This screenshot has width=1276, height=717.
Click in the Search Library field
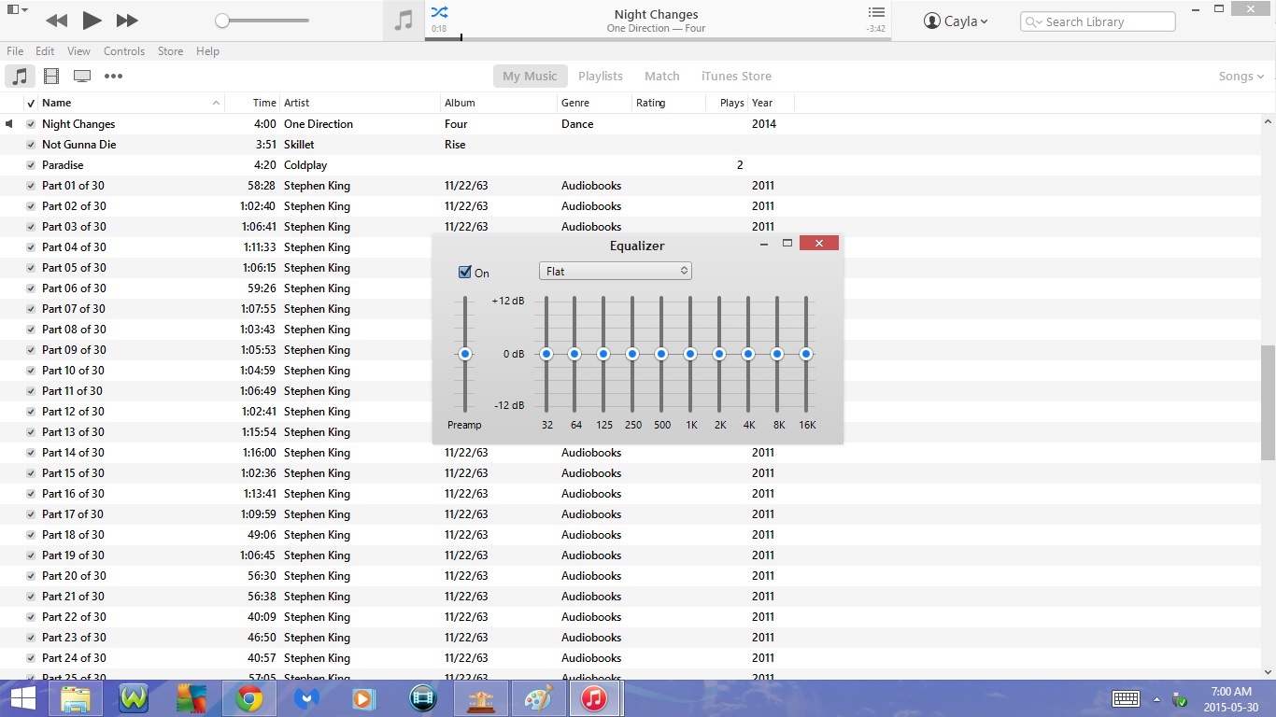click(x=1098, y=21)
